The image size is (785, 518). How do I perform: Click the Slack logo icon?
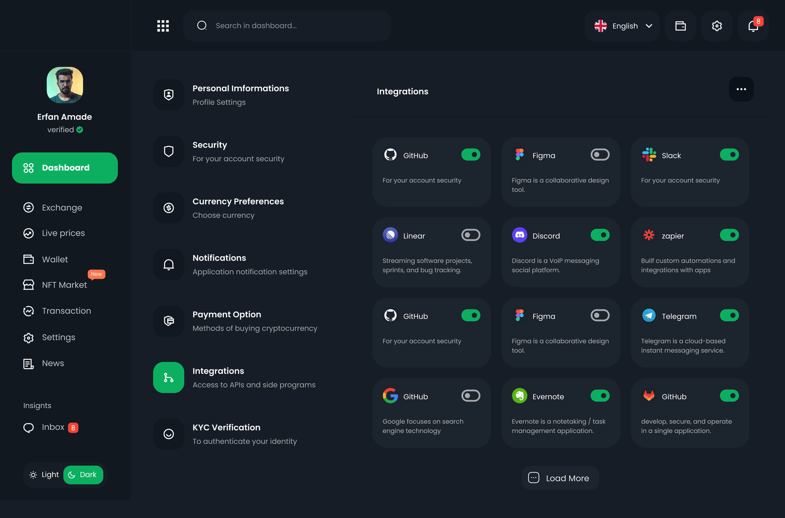click(649, 155)
